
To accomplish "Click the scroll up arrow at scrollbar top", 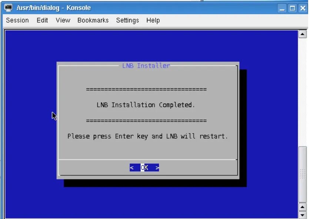I will tap(302, 34).
